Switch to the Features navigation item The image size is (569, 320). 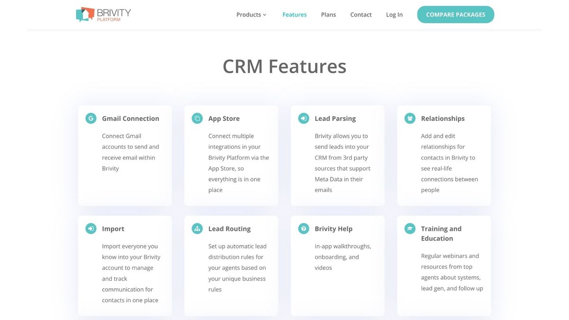pyautogui.click(x=294, y=14)
